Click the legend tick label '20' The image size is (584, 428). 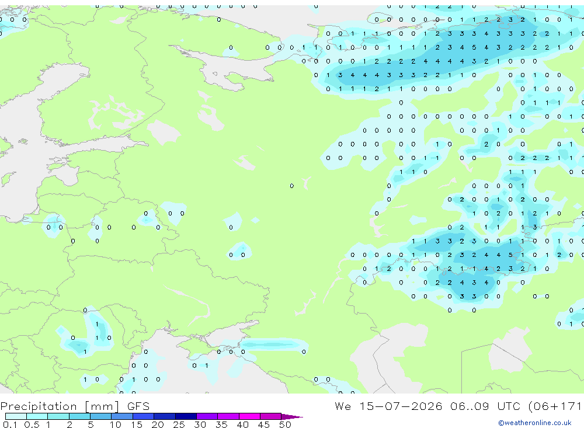158,424
